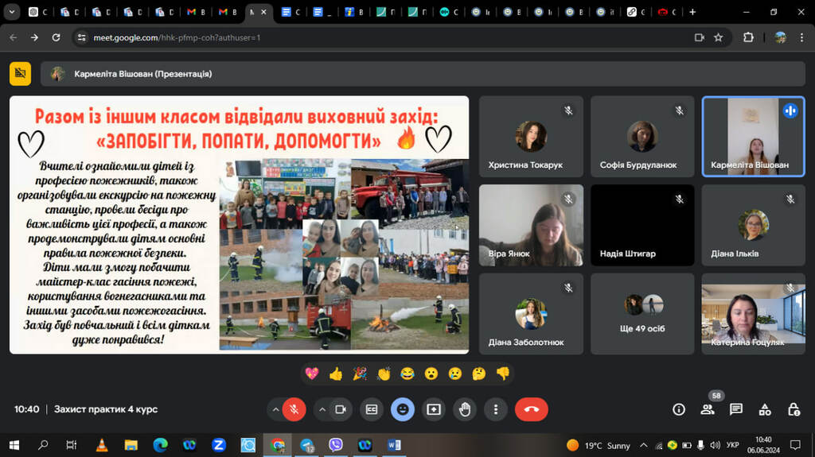
Task: Open host controls lock icon
Action: point(794,409)
